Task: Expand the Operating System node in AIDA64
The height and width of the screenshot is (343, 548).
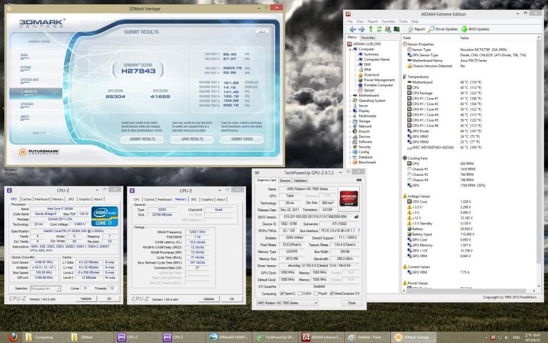Action: point(350,101)
